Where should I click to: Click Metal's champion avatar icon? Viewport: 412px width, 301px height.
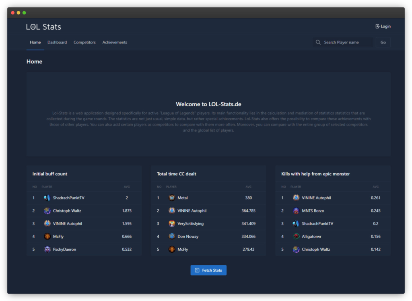pyautogui.click(x=172, y=198)
